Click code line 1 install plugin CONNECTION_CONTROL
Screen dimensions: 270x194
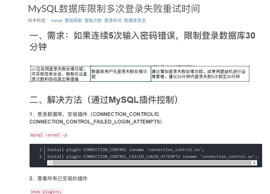[x=125, y=150]
